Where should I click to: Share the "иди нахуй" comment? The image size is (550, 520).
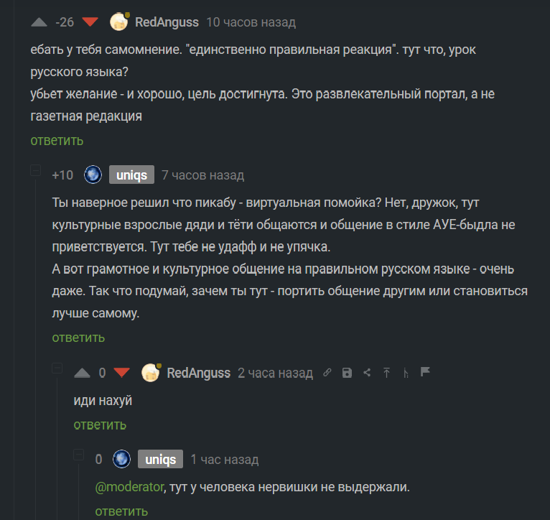367,373
